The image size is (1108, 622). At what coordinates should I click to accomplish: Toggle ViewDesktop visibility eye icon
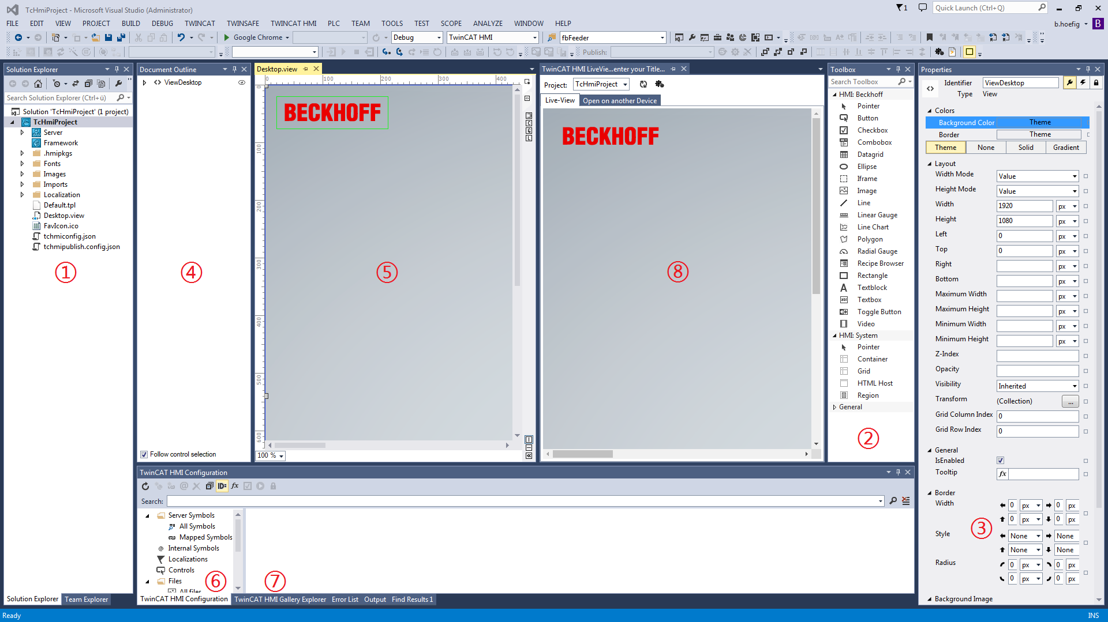pos(242,82)
